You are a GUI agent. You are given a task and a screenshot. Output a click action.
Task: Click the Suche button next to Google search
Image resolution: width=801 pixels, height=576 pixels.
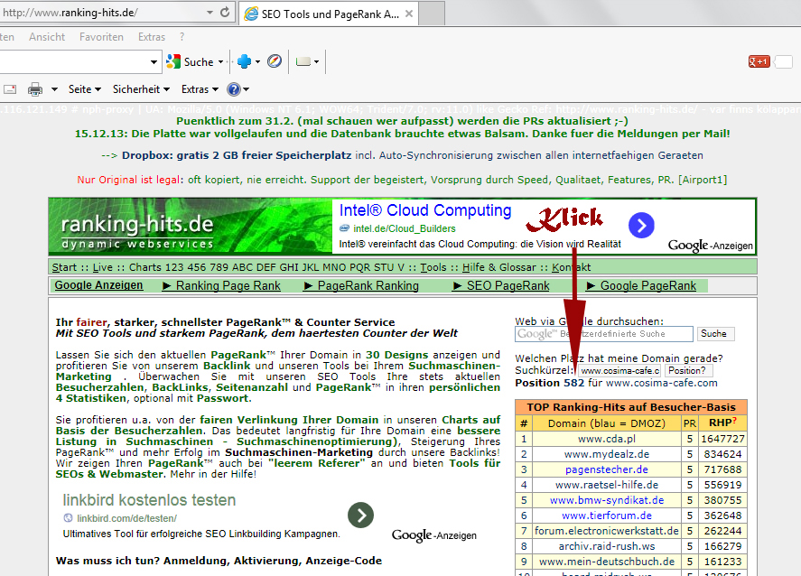point(713,334)
